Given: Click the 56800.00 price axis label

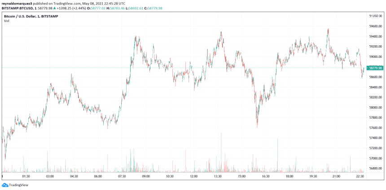Looking at the screenshot, I should click(x=375, y=168).
